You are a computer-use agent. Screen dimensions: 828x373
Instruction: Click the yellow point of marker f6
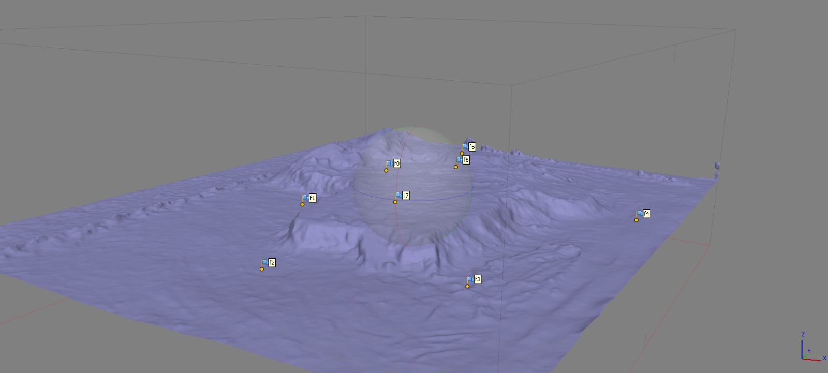pyautogui.click(x=456, y=167)
